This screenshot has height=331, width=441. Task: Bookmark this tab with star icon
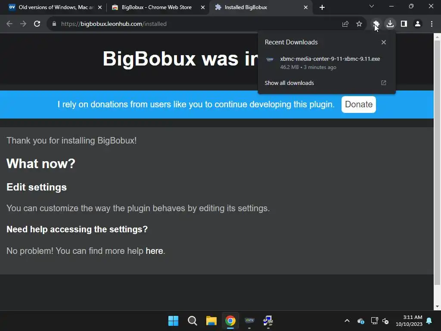(x=359, y=24)
